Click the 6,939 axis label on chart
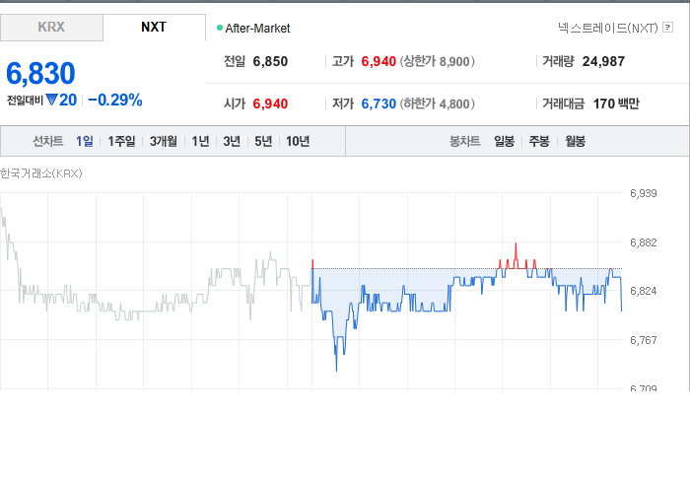The height and width of the screenshot is (483, 690). [643, 193]
